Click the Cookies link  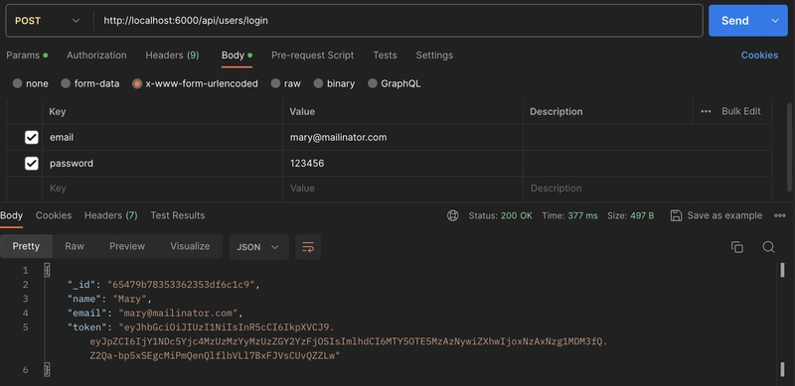(759, 56)
